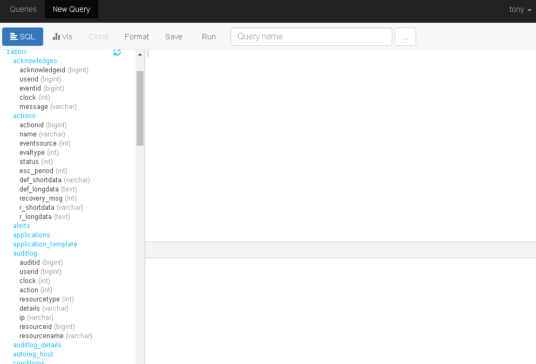
Task: Click the Clone button
Action: click(98, 37)
